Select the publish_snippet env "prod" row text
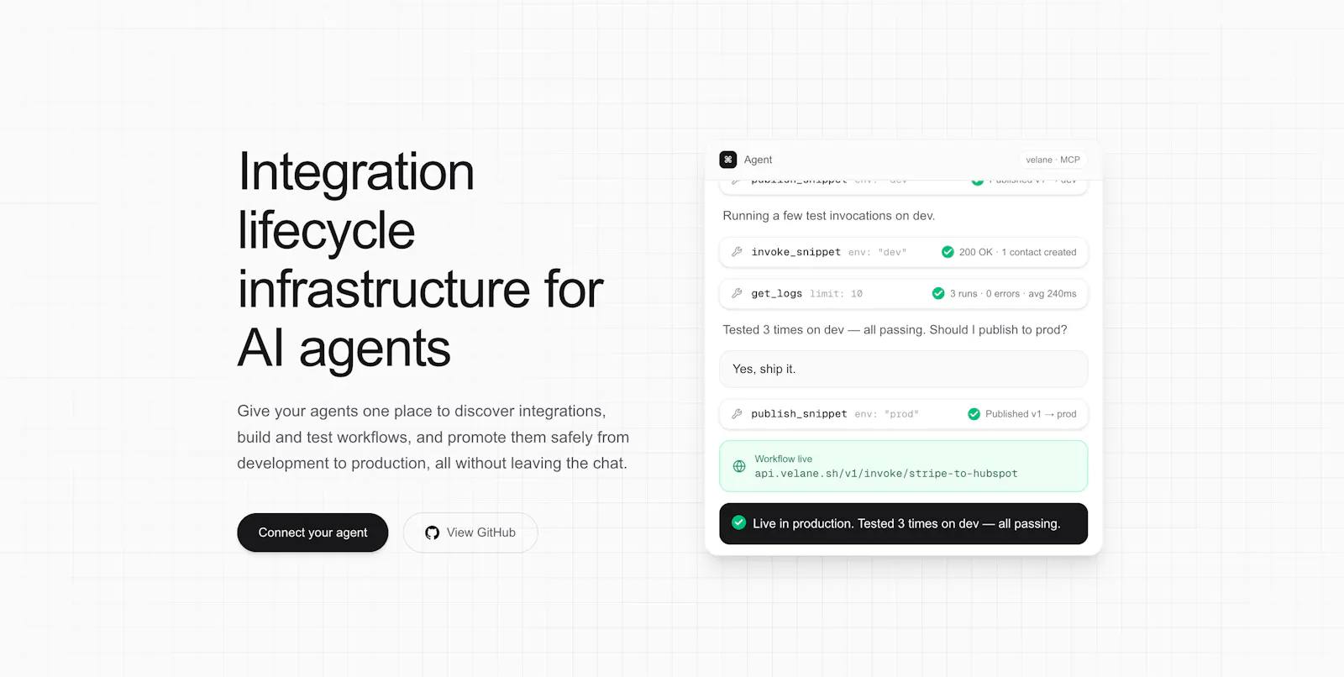The height and width of the screenshot is (677, 1344). (835, 414)
